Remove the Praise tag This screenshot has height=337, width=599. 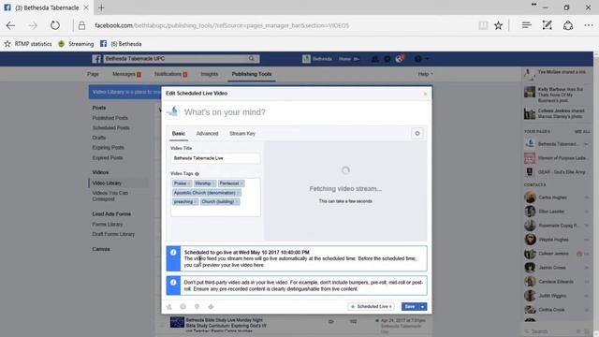point(189,183)
